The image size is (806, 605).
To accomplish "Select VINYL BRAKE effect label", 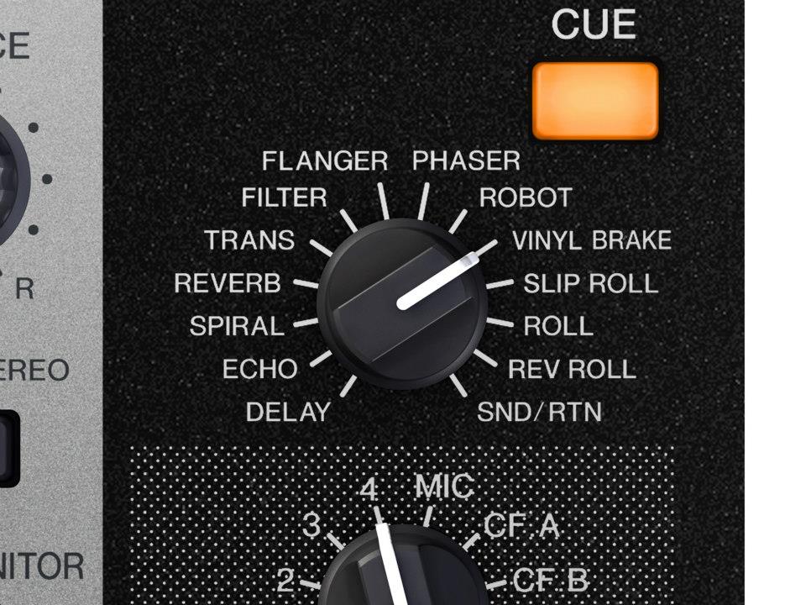I will pos(592,240).
